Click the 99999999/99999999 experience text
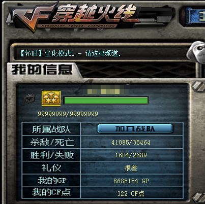This screenshot has width=205, height=204. pos(68,114)
